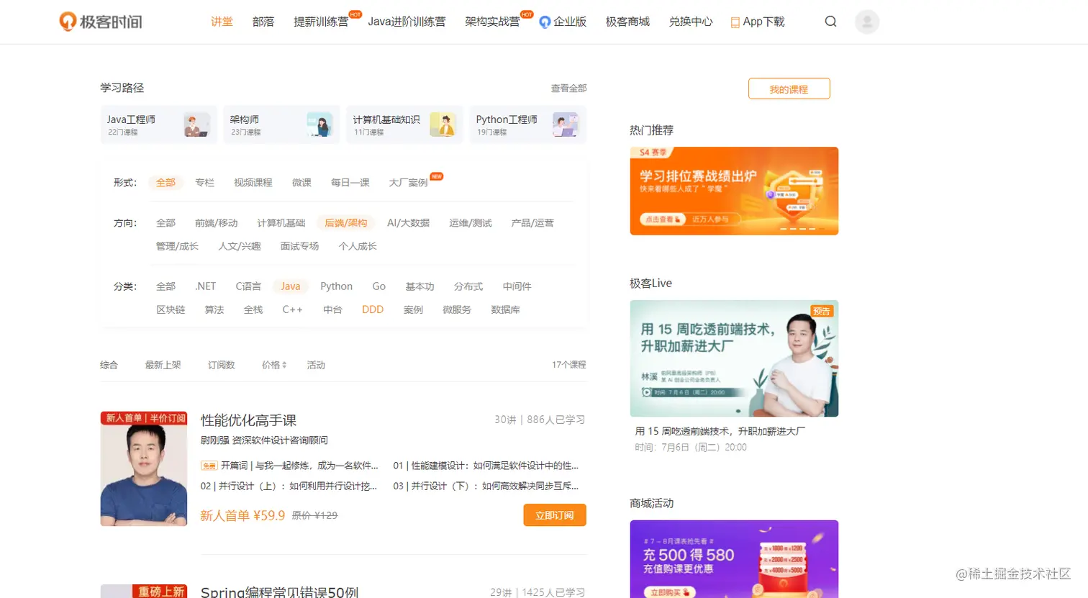
Task: Choose the Python category
Action: pos(336,286)
